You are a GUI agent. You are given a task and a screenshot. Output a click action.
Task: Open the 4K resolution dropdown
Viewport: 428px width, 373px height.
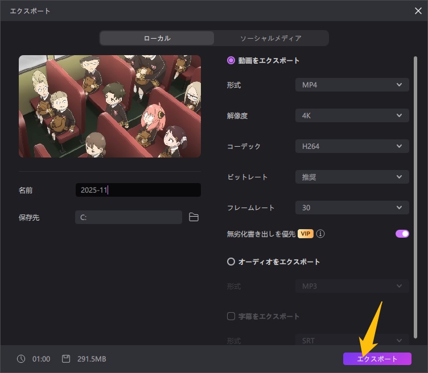[352, 115]
